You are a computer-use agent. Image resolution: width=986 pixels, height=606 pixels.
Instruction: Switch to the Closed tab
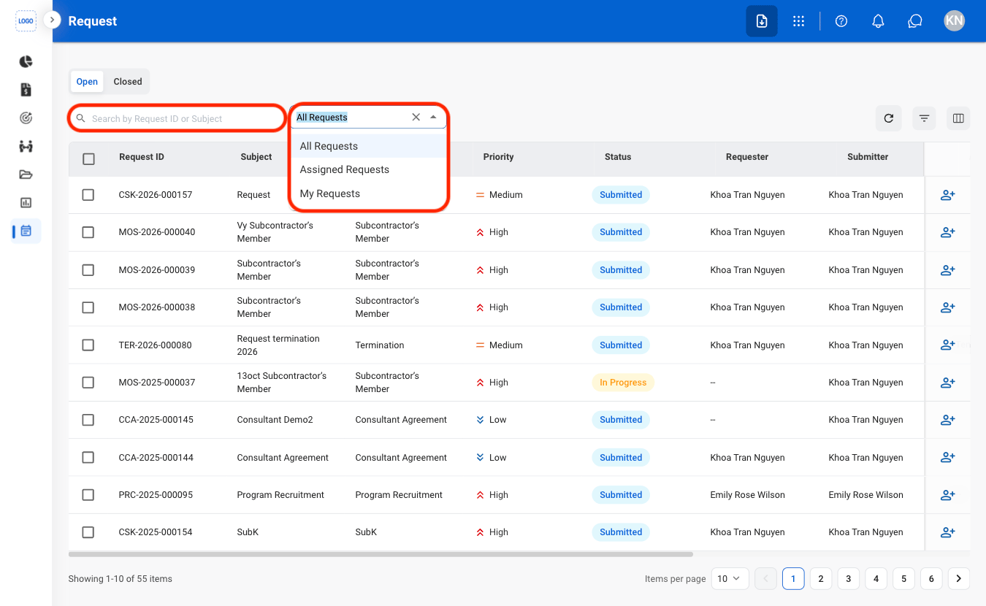[128, 82]
